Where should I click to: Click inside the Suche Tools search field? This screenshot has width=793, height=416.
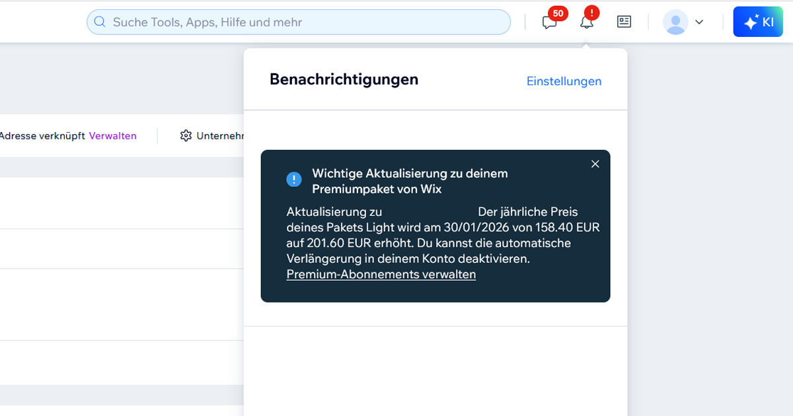tap(297, 22)
